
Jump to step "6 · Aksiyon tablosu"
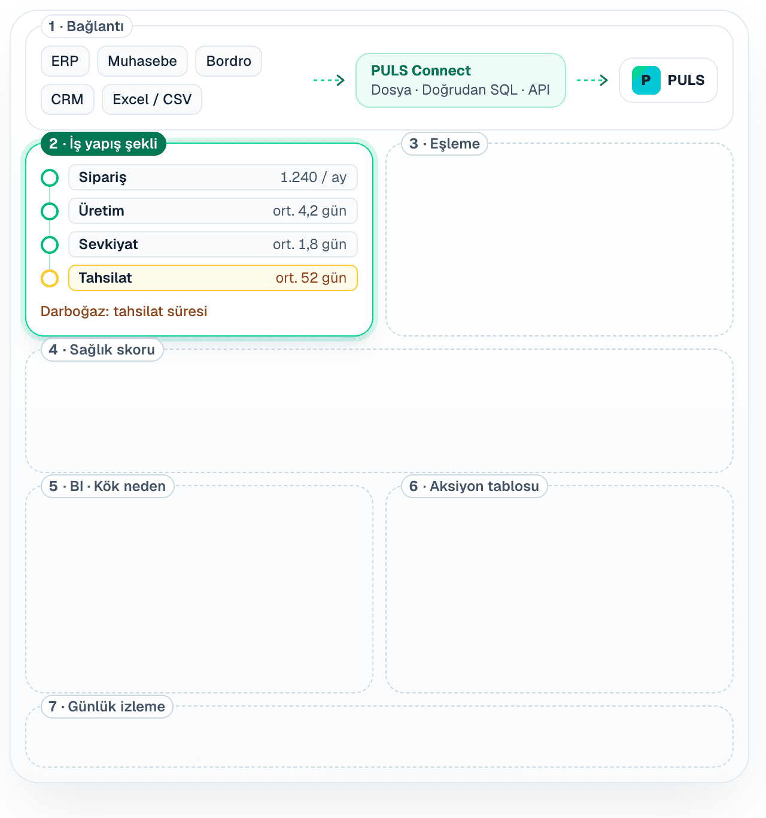pyautogui.click(x=475, y=486)
